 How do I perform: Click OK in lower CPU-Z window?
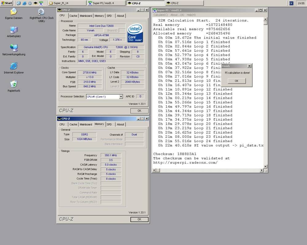(139, 219)
